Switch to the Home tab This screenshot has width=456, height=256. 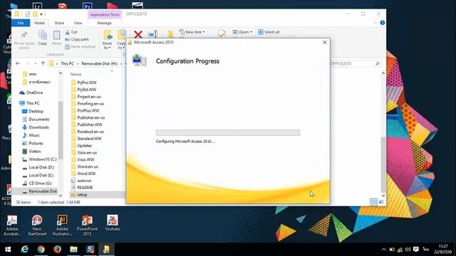[40, 23]
